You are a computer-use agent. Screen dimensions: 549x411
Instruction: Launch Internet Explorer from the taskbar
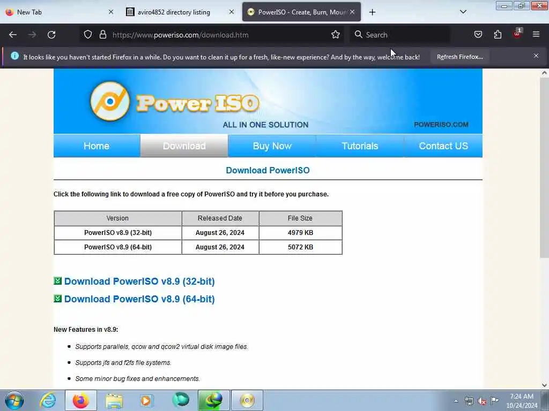(48, 400)
